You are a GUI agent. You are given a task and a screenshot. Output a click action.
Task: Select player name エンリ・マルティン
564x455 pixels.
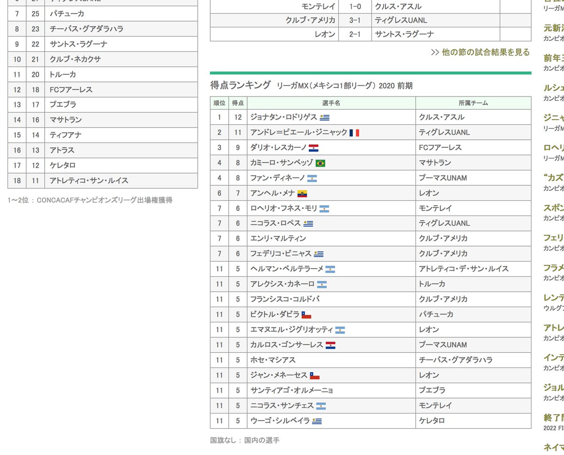pyautogui.click(x=278, y=239)
